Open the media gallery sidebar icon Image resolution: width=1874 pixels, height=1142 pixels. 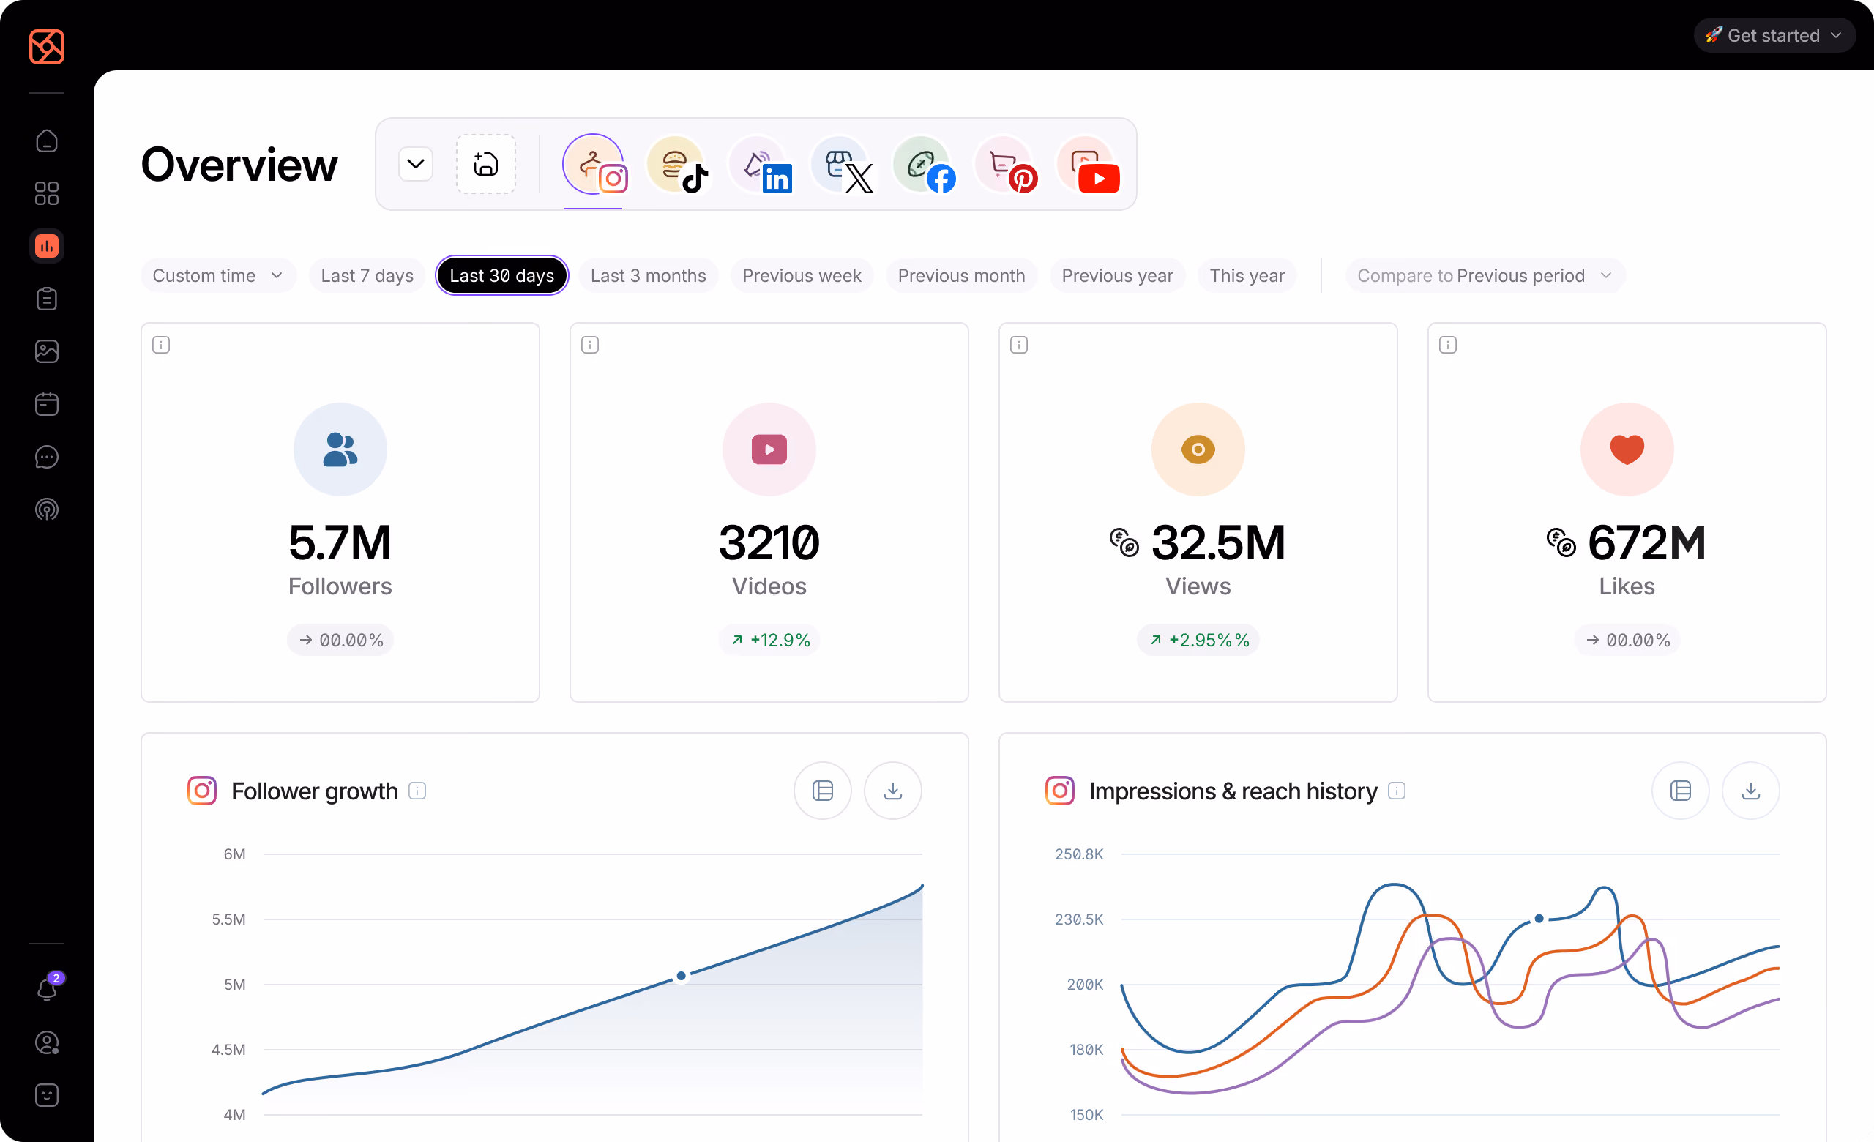(x=46, y=351)
